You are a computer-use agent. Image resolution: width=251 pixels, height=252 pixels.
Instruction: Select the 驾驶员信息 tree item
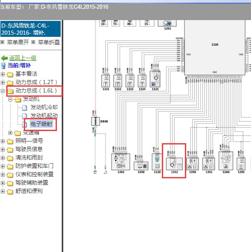pos(29,149)
